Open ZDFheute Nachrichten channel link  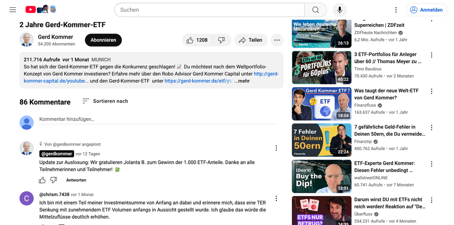tap(376, 33)
